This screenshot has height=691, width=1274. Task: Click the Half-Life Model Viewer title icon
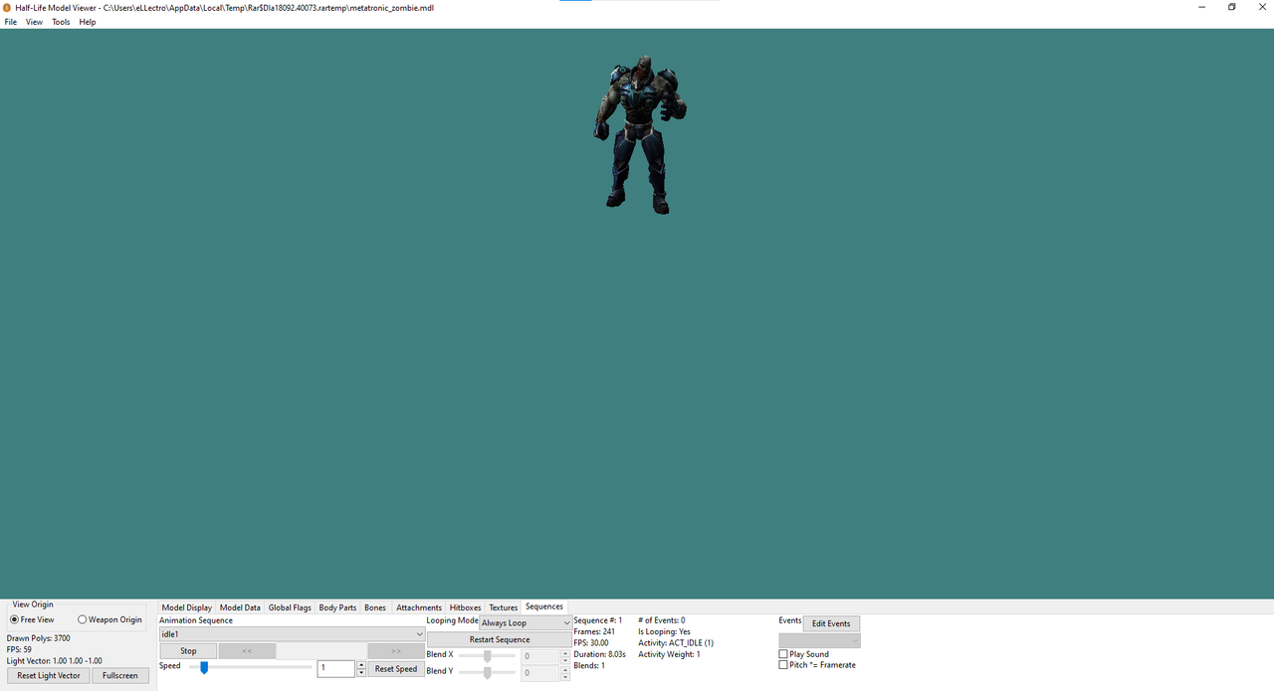click(7, 7)
